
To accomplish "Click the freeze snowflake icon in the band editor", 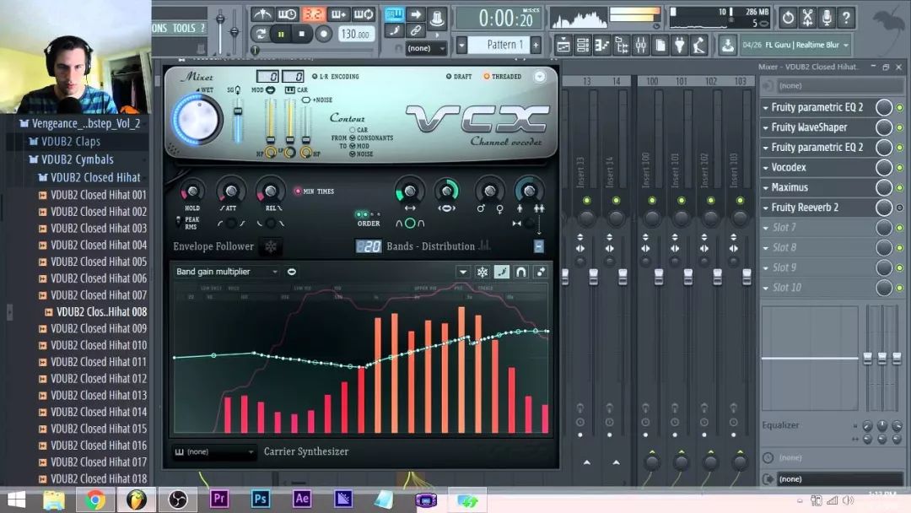I will click(x=482, y=272).
